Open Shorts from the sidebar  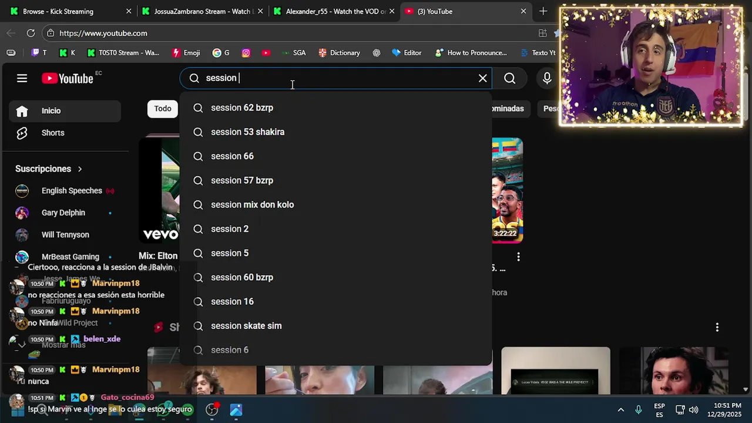click(65, 133)
